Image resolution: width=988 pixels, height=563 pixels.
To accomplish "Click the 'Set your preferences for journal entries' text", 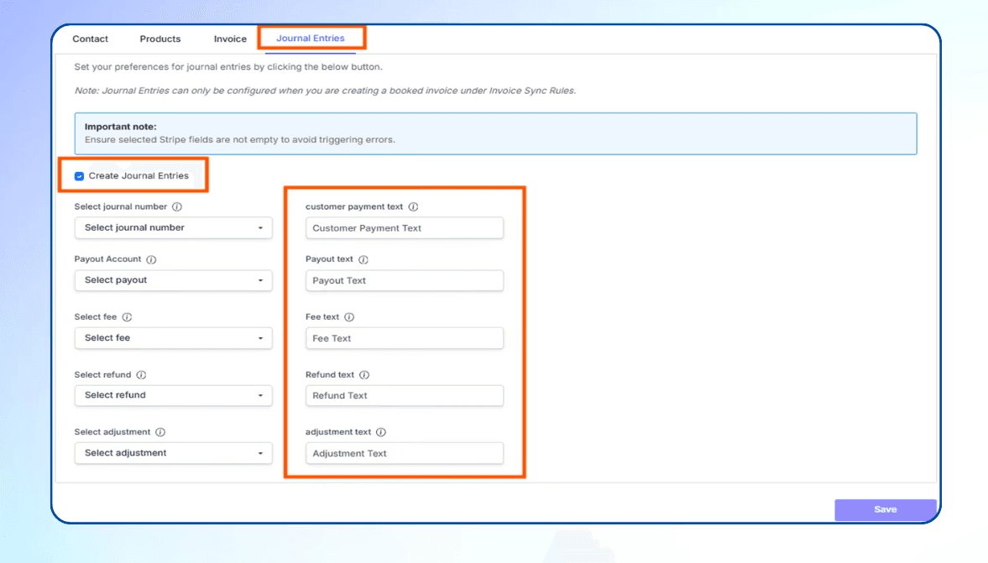I will point(228,67).
